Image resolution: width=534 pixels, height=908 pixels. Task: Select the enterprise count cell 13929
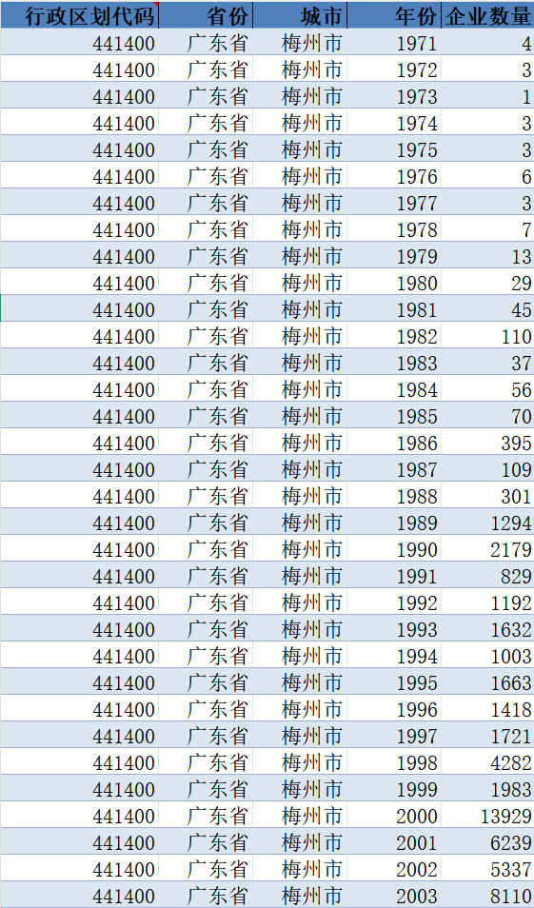[x=487, y=815]
